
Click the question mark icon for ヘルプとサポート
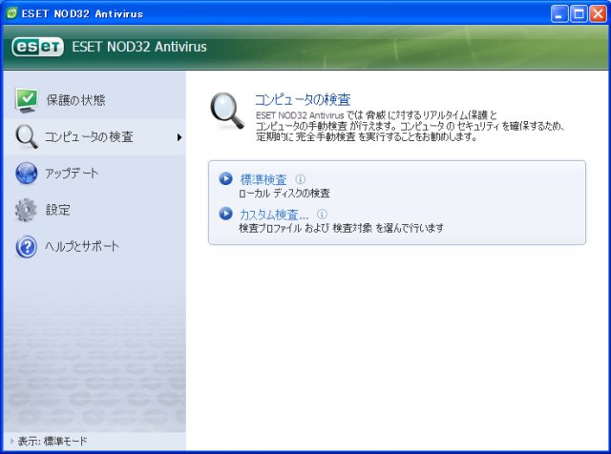tap(27, 247)
